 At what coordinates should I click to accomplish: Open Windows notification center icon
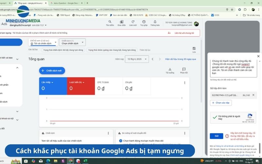257,161
